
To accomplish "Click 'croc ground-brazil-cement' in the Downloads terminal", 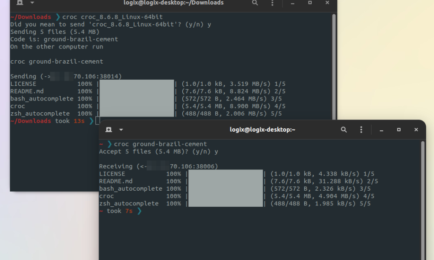I will point(57,62).
